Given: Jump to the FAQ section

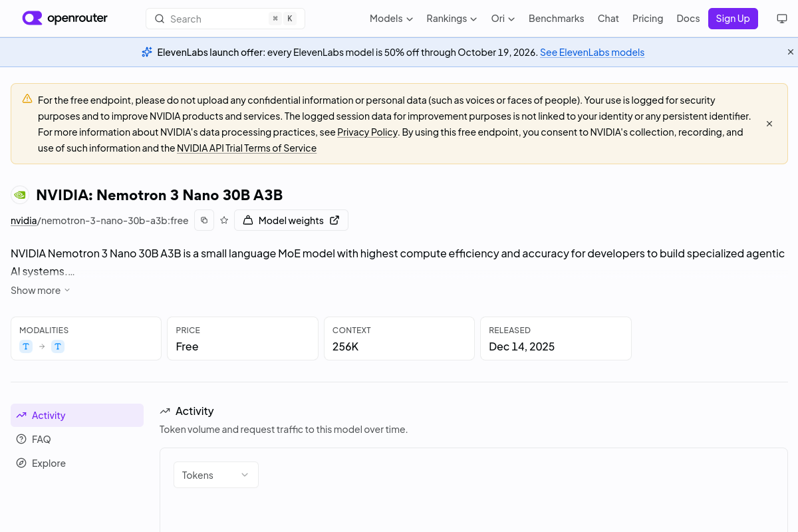Looking at the screenshot, I should 77,439.
